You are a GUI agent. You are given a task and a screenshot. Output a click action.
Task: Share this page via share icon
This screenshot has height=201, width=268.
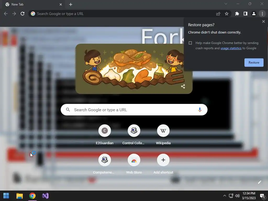coord(218,14)
